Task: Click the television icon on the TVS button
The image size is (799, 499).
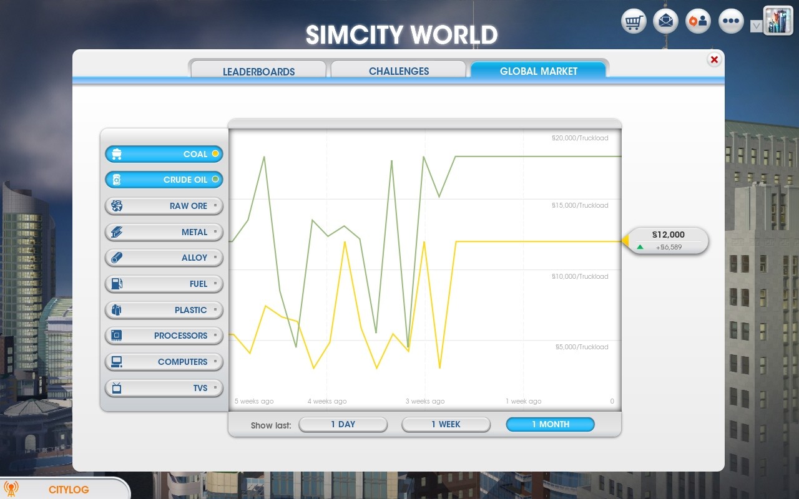Action: click(x=118, y=387)
